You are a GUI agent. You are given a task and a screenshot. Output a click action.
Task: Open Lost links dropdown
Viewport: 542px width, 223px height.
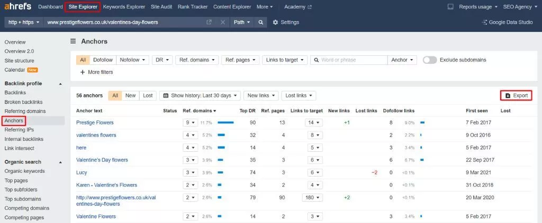coord(299,95)
